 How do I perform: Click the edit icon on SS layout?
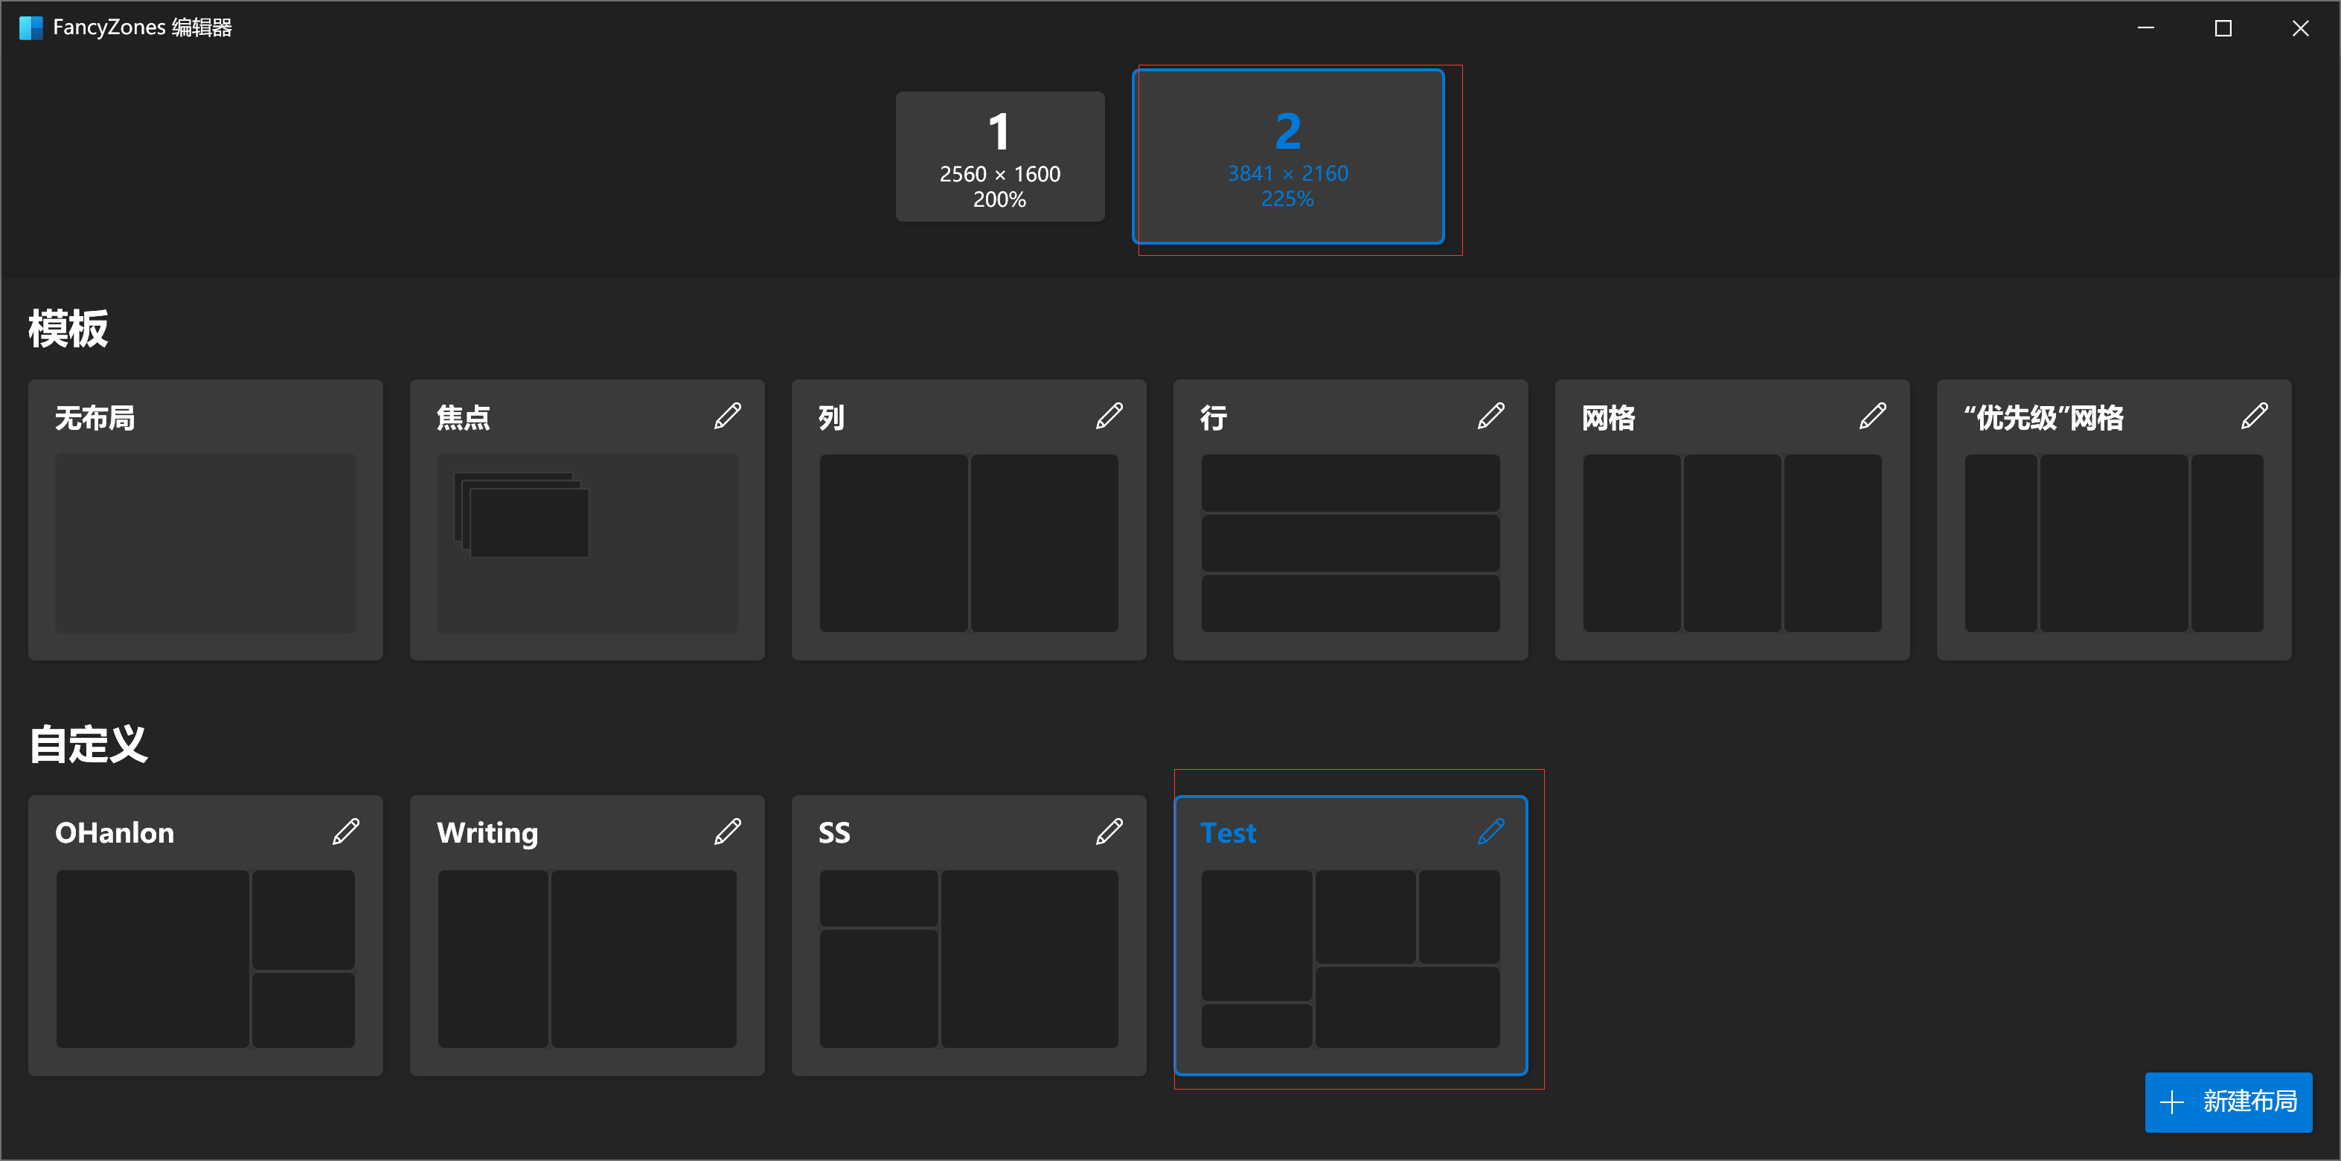point(1111,833)
